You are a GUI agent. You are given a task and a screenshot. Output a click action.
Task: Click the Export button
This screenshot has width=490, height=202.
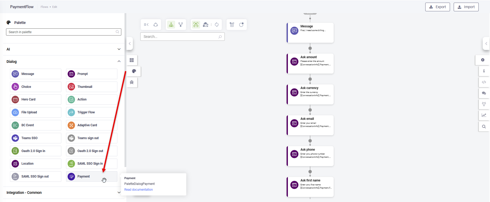tap(437, 7)
